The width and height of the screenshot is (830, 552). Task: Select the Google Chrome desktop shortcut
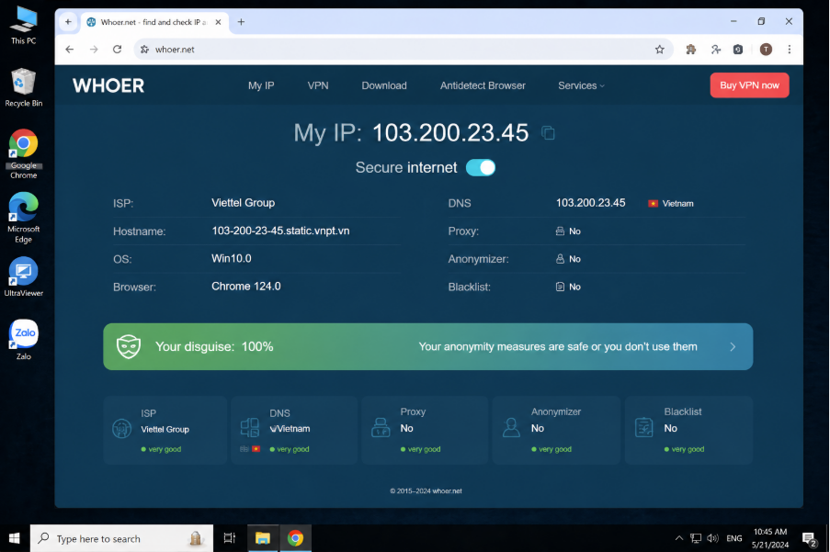click(23, 154)
